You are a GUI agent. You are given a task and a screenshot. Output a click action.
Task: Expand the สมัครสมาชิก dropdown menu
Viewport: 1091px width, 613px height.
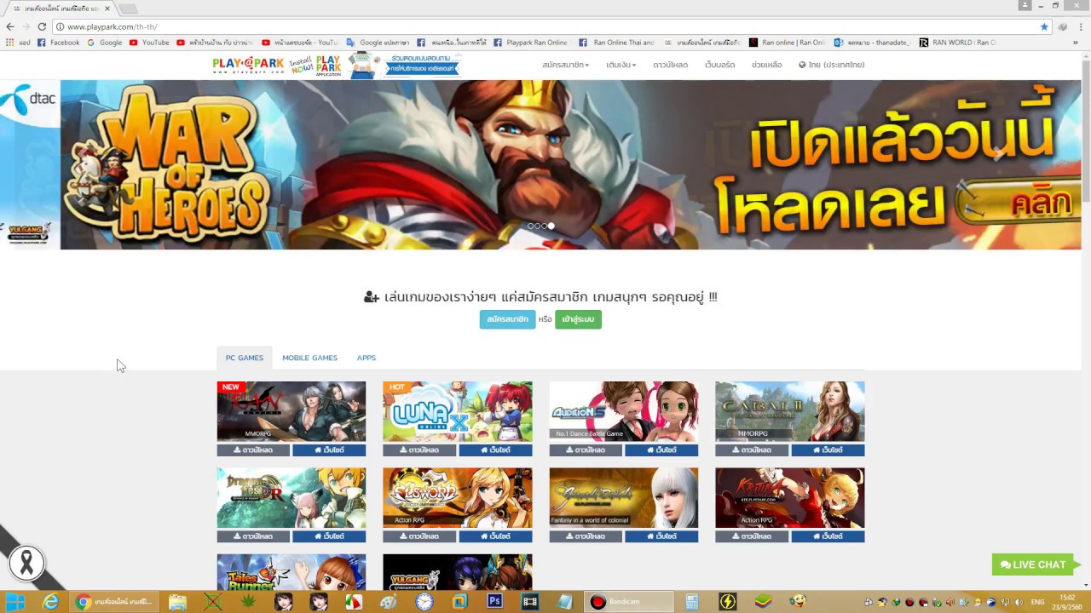[x=565, y=65]
